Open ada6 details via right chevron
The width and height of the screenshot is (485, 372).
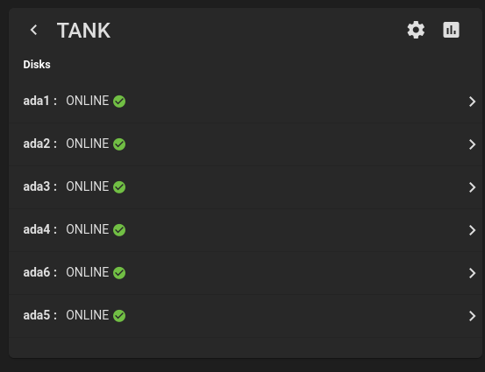(x=472, y=273)
